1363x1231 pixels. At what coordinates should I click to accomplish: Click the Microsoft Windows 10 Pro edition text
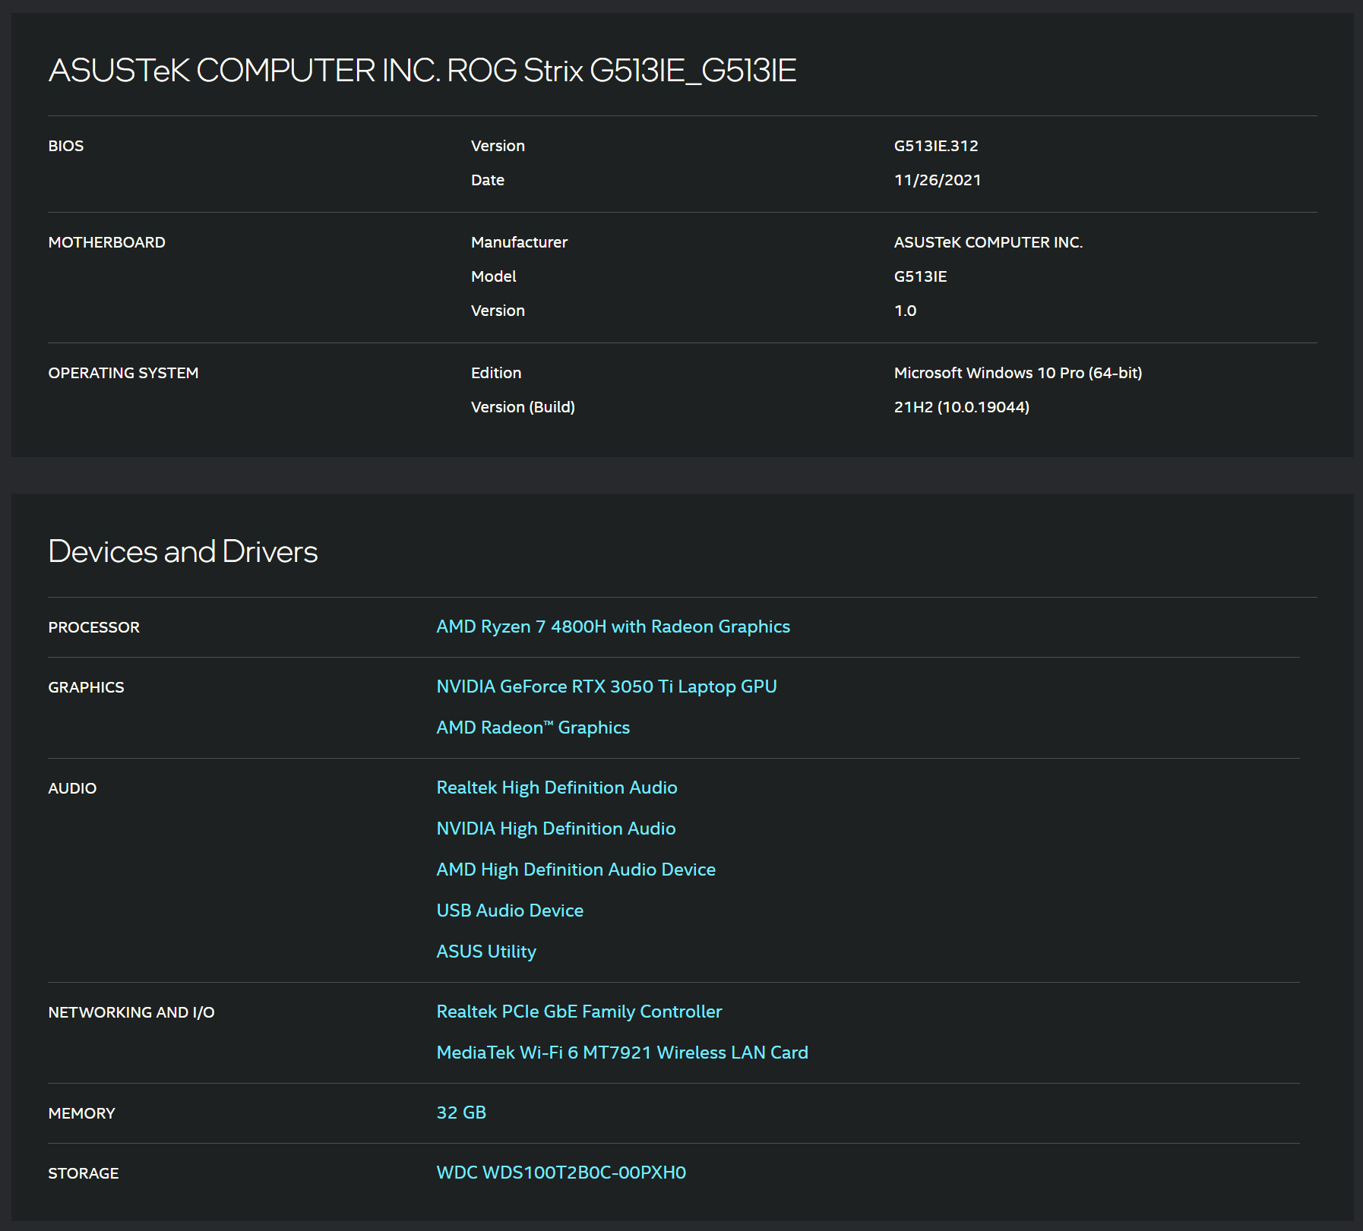(x=1017, y=373)
